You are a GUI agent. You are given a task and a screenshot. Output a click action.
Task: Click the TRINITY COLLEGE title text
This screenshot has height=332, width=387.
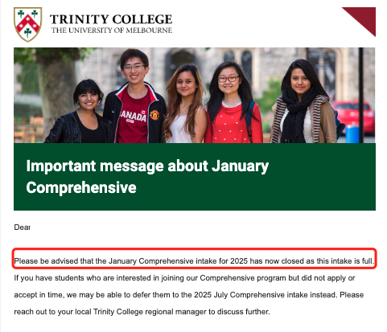[111, 19]
